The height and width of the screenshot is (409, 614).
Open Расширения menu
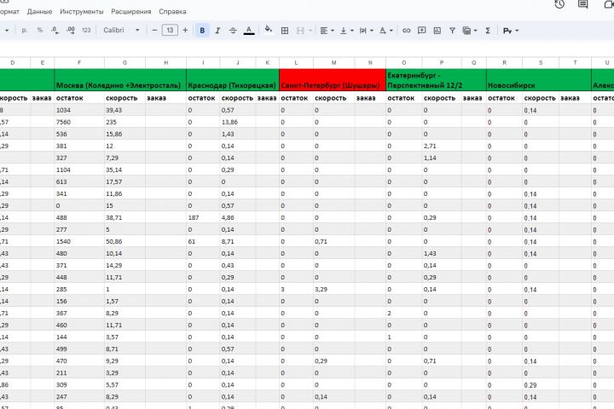pos(130,11)
